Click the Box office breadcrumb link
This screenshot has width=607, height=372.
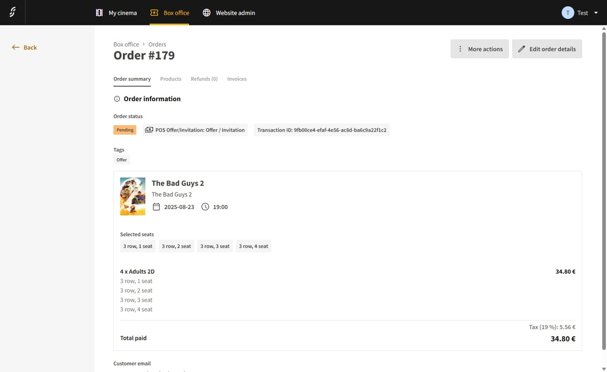[126, 44]
